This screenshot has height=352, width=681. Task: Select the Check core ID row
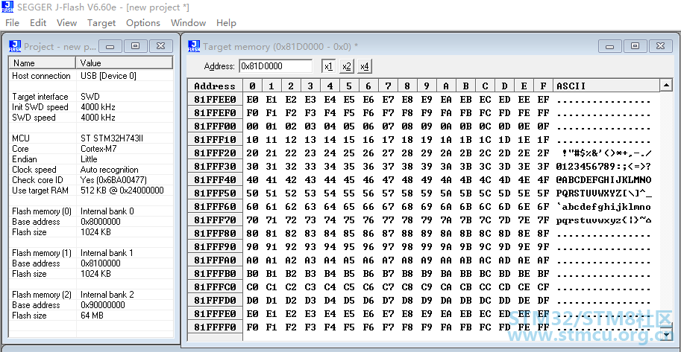point(90,180)
